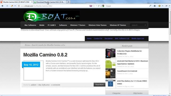The width and height of the screenshot is (171, 96).
Task: Open the Windows 7 Themes menu
Action: click(x=78, y=25)
